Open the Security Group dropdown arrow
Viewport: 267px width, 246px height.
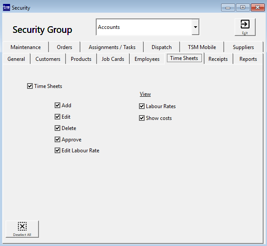pyautogui.click(x=195, y=27)
